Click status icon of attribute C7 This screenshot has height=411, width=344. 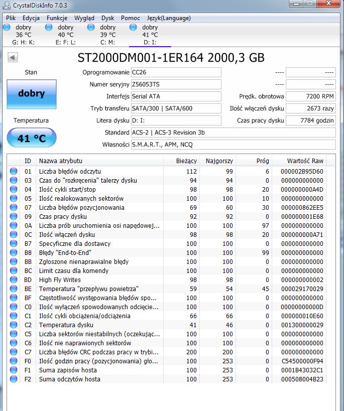coord(14,352)
